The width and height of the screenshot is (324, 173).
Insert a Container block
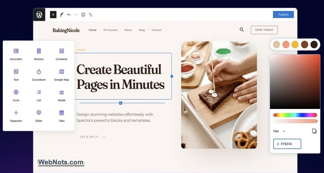tap(61, 54)
